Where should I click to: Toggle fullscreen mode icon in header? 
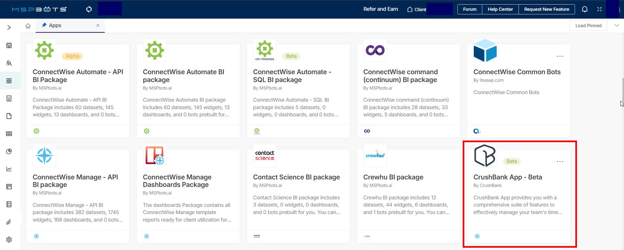click(x=600, y=9)
